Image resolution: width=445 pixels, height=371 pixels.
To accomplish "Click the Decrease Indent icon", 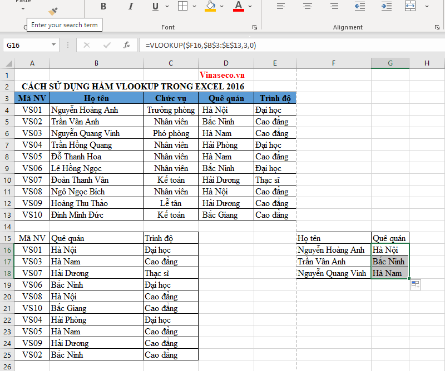I will point(359,7).
